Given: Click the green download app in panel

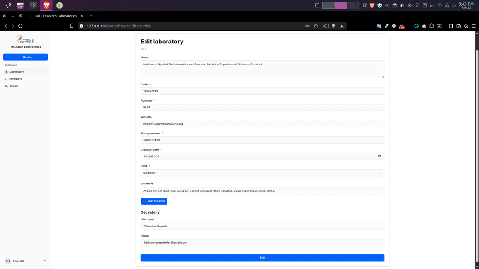Looking at the screenshot, I should (x=59, y=5).
